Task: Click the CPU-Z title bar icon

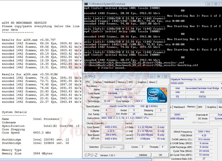Action: coord(85,76)
